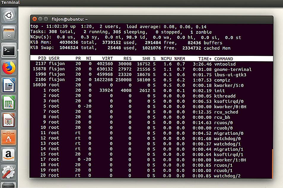Click the rcuob/0 command entry
Screen dimensions: 283x188
pyautogui.click(x=223, y=128)
